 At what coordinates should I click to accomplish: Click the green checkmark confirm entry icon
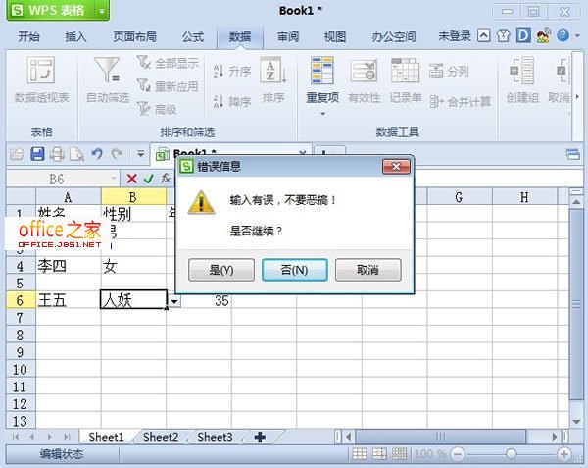coord(149,179)
